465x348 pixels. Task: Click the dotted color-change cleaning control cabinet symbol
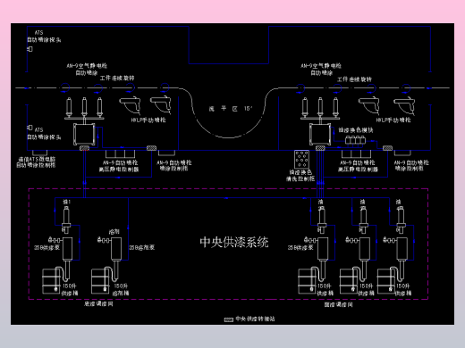(301, 159)
